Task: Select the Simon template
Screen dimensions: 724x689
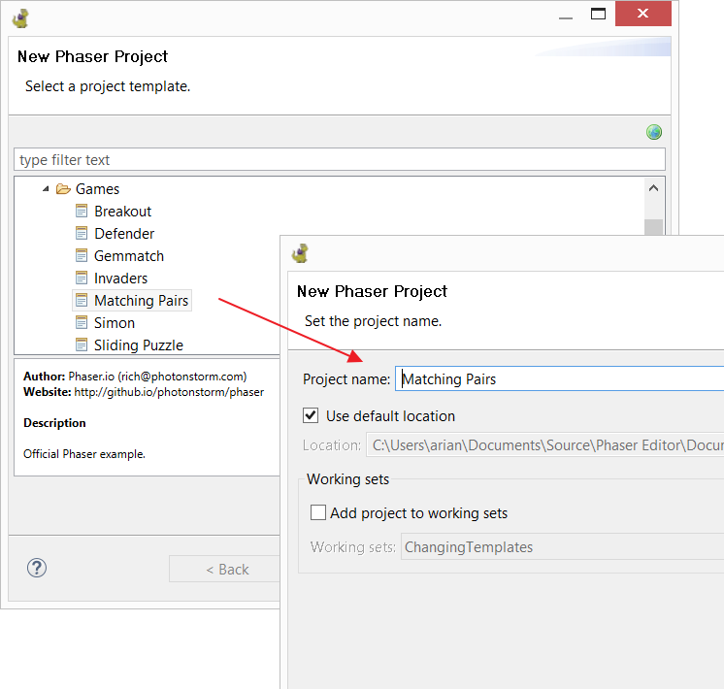Action: point(115,323)
